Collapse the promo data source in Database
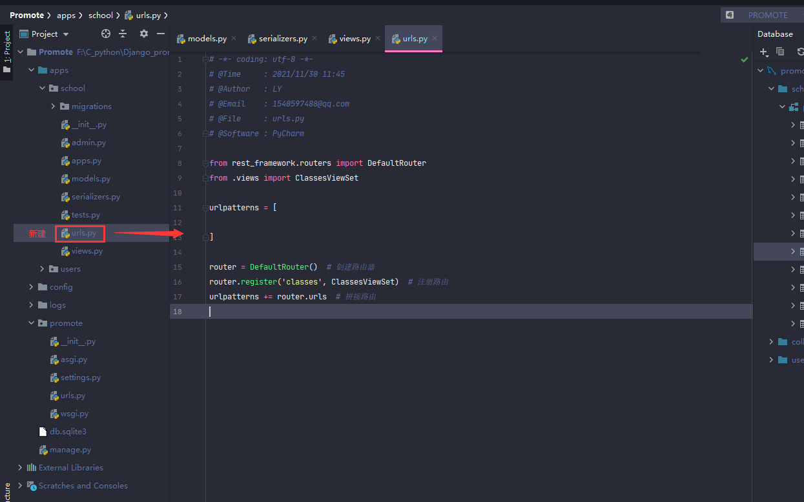The width and height of the screenshot is (804, 502). click(x=760, y=71)
